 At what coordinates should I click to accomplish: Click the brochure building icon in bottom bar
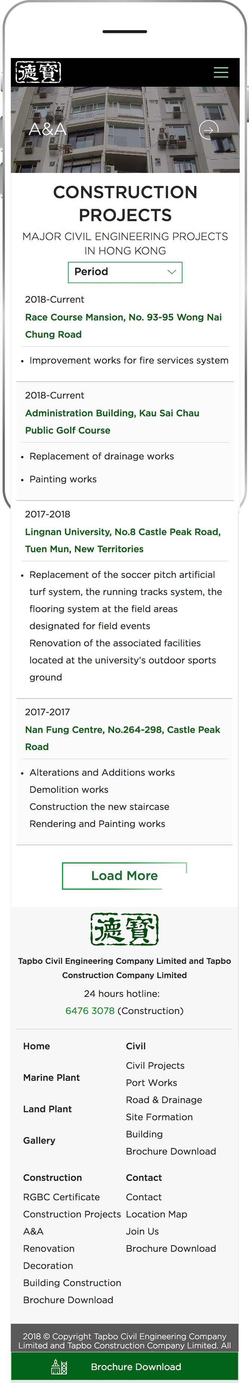click(59, 1367)
